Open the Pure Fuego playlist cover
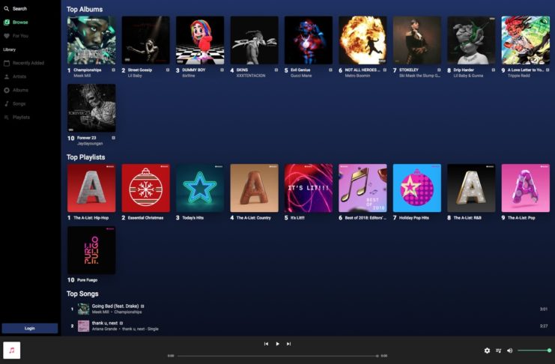 coord(91,250)
